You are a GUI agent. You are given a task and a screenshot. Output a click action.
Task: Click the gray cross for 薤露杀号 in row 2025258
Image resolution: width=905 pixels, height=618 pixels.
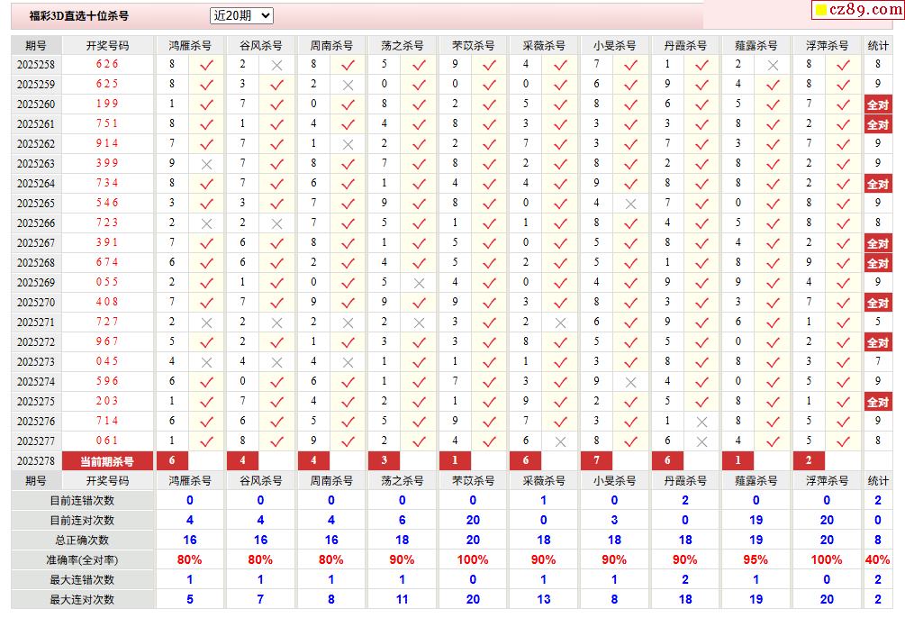(x=773, y=65)
